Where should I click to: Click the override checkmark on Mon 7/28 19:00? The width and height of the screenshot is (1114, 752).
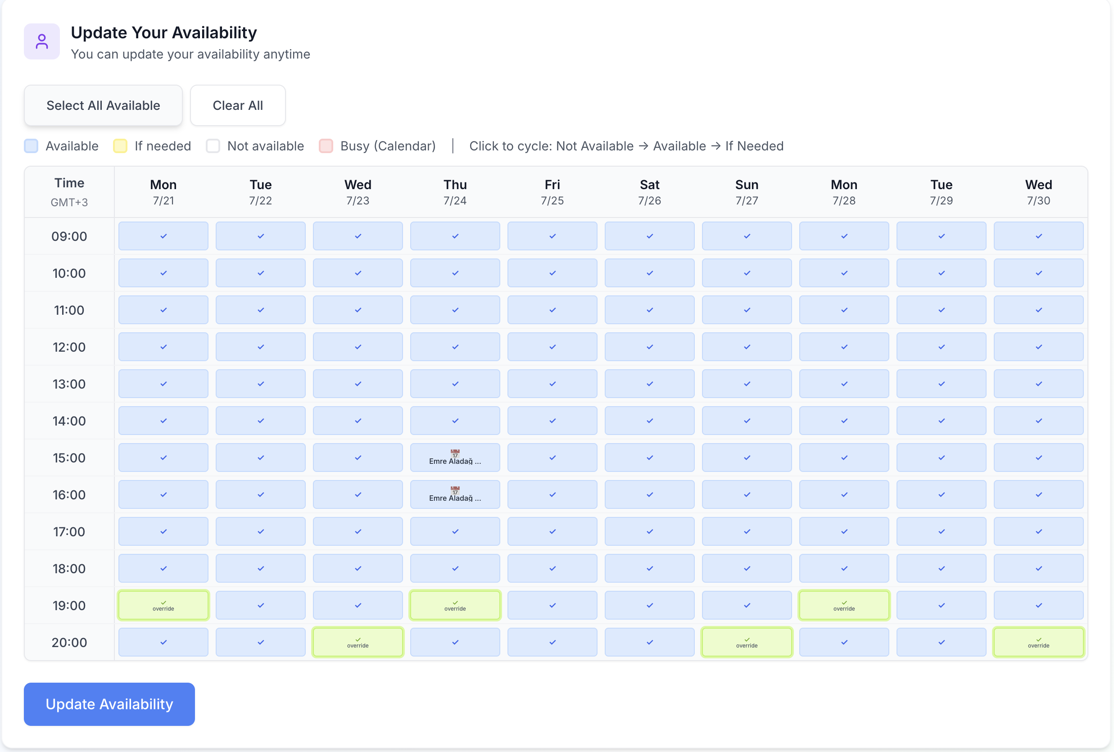(x=844, y=603)
